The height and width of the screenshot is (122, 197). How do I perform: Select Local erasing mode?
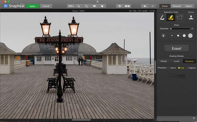pos(177,61)
